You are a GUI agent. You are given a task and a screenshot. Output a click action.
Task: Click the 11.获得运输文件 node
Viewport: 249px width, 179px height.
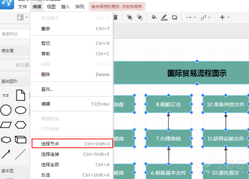pos(226,138)
